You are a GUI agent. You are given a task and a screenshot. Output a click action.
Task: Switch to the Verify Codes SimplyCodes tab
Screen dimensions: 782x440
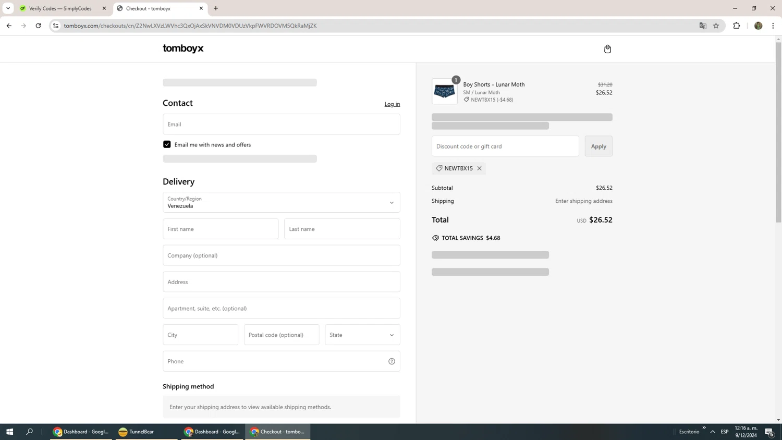click(x=60, y=8)
